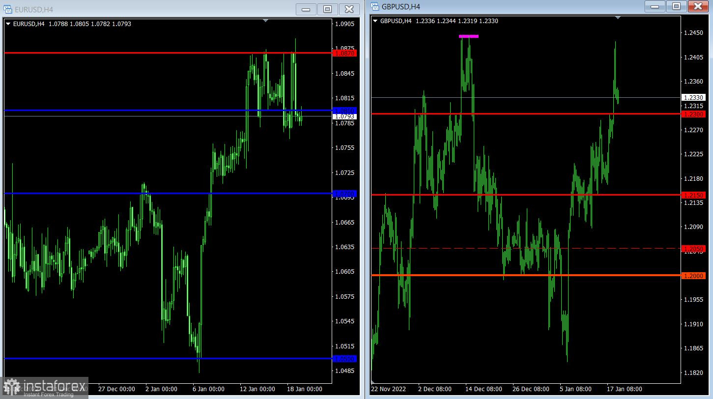Minimize the GBPUSD,H4 chart window
This screenshot has height=399, width=713.
coord(655,6)
